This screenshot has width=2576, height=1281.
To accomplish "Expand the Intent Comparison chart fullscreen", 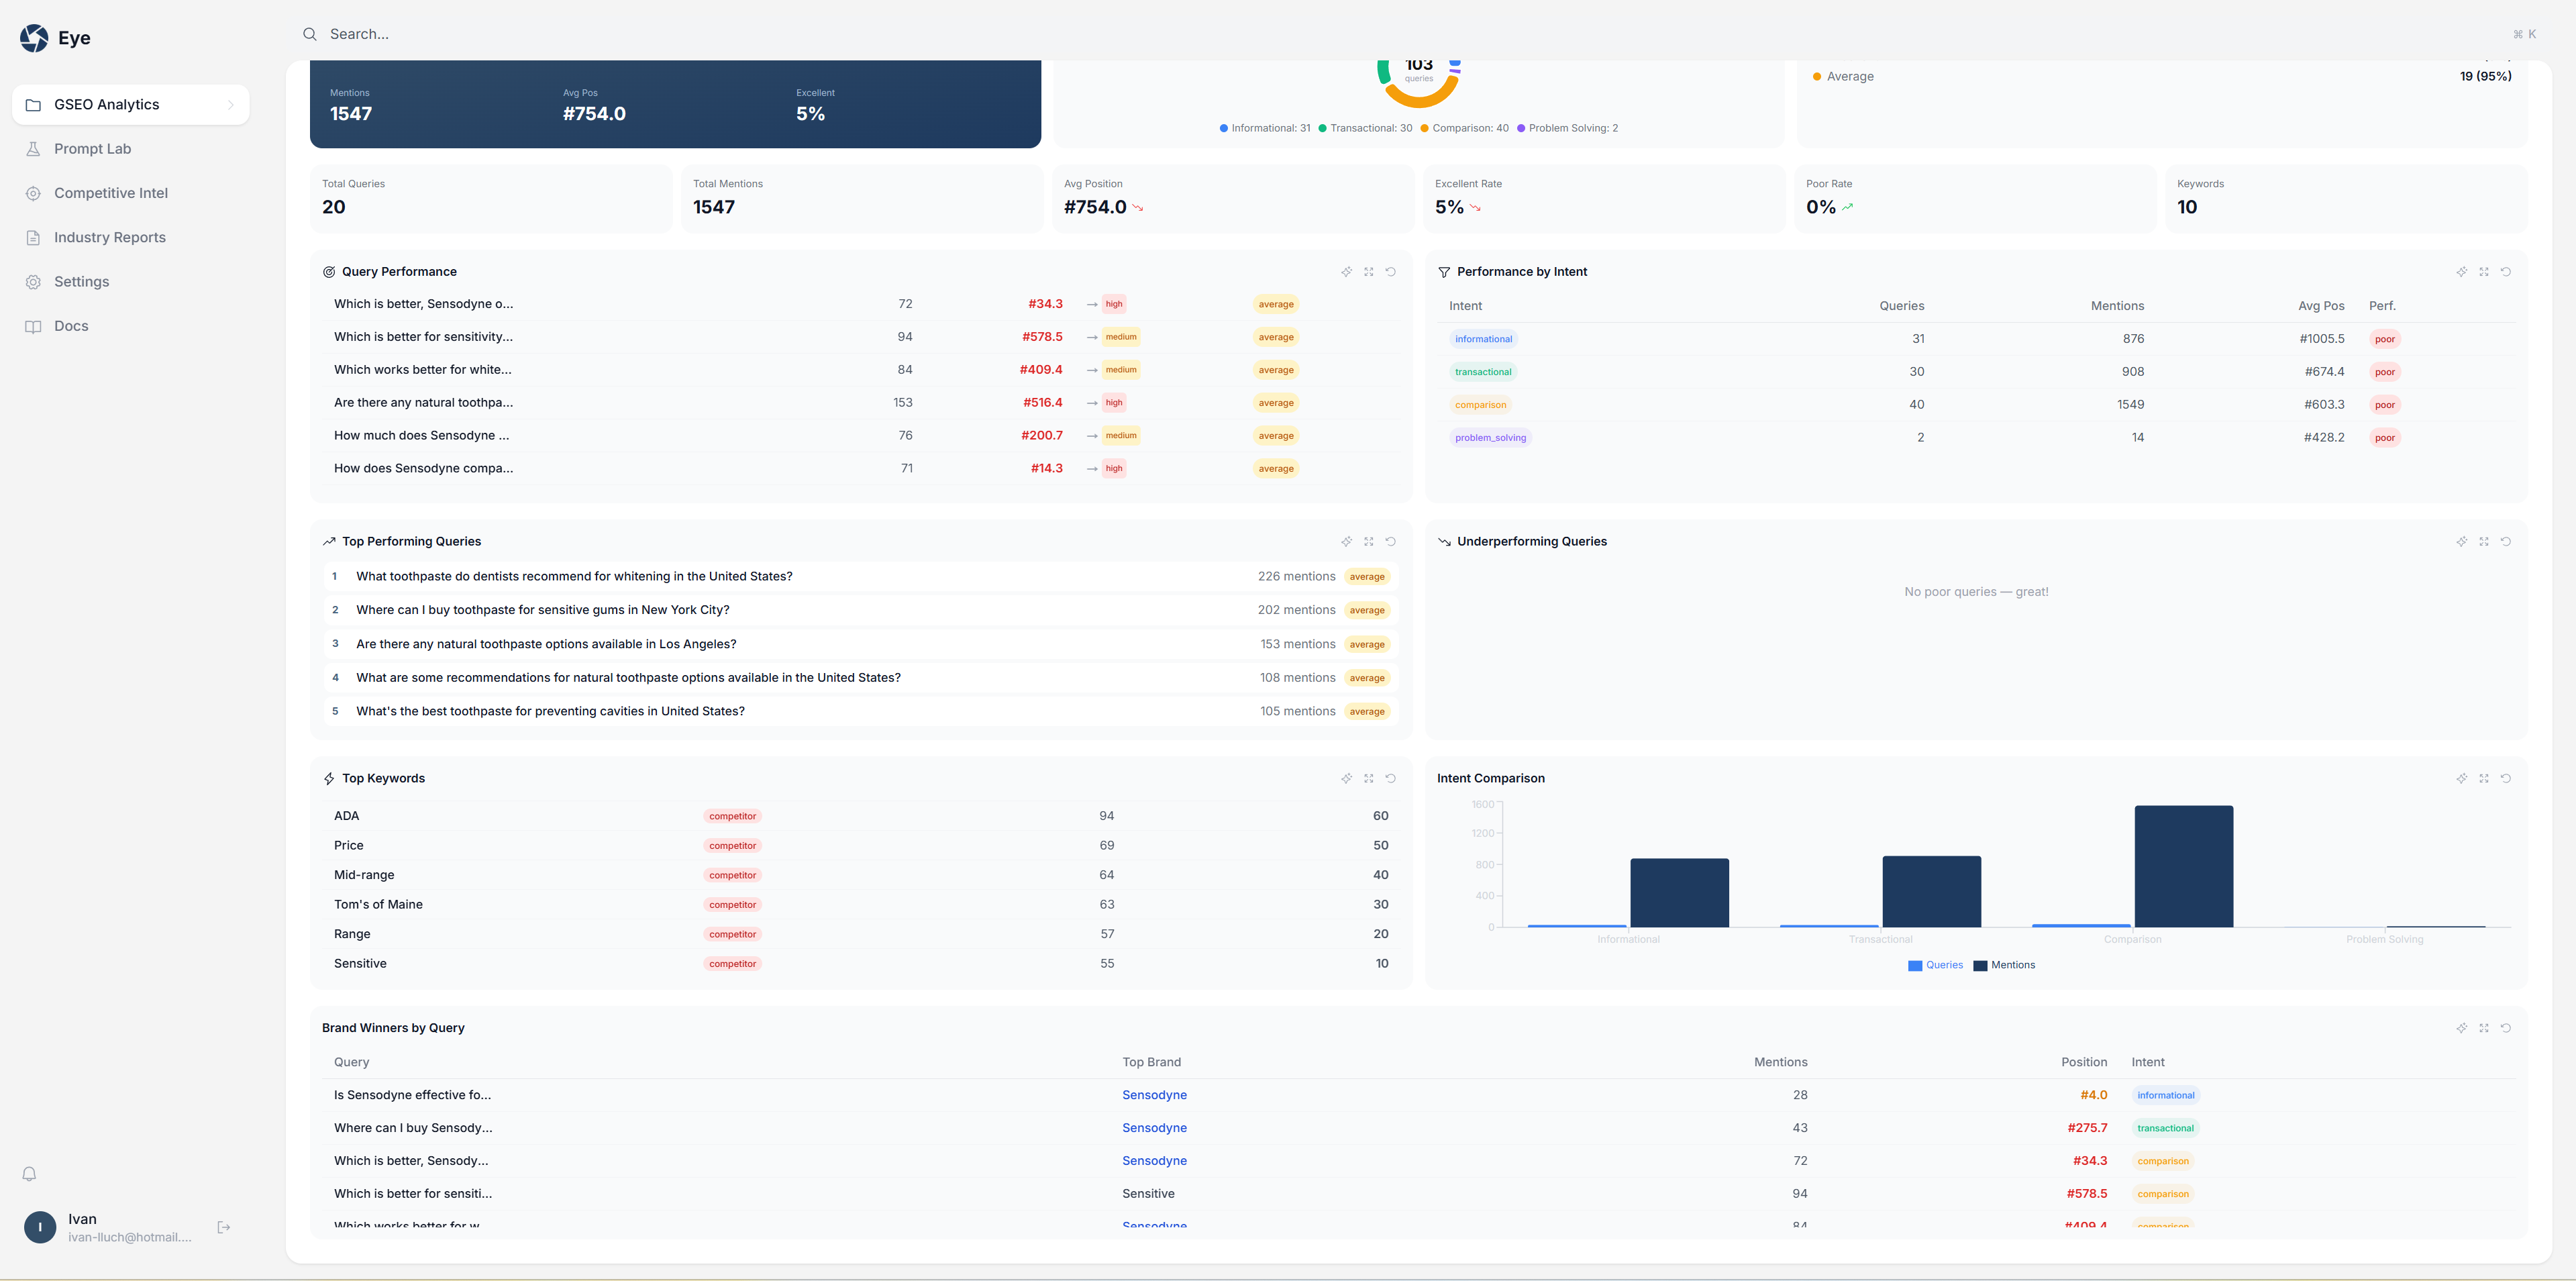I will coord(2483,779).
